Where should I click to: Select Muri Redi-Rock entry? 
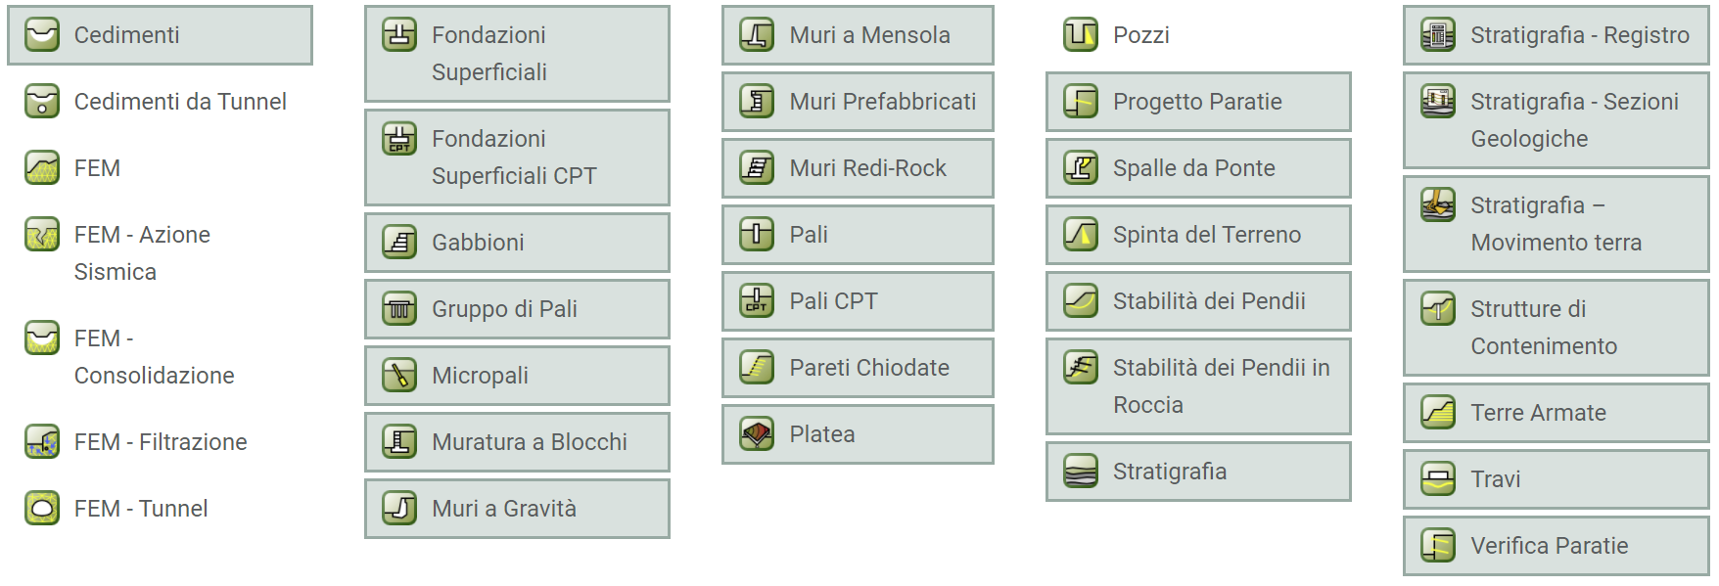coord(858,168)
